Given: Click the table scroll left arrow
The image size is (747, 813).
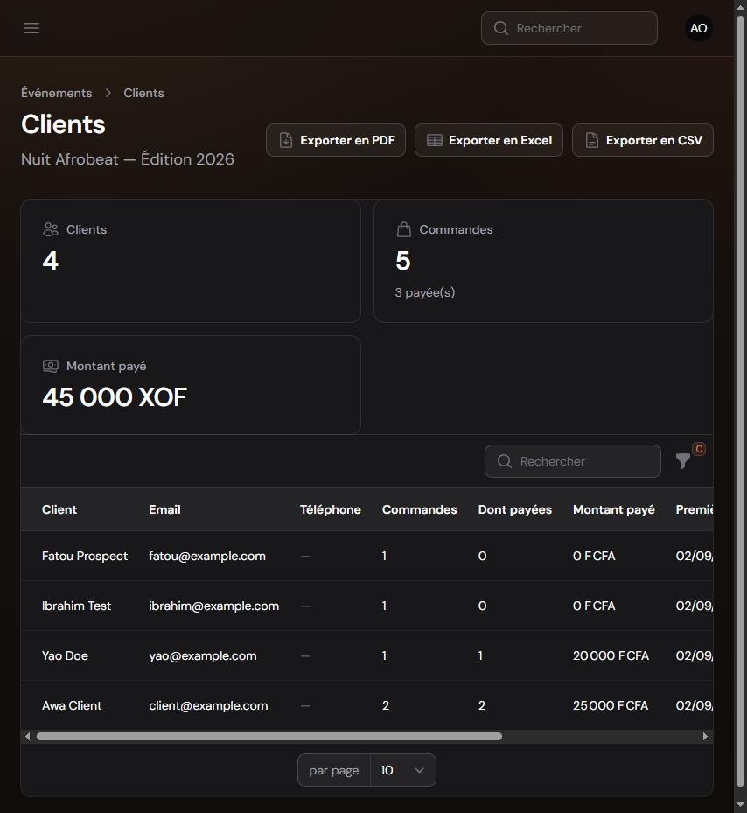Looking at the screenshot, I should (27, 736).
